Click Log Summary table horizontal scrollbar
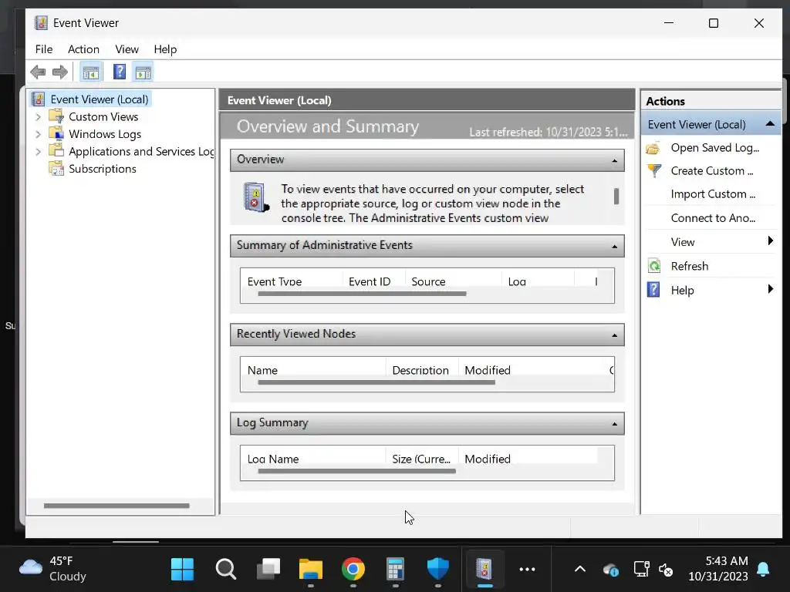790x592 pixels. point(356,471)
